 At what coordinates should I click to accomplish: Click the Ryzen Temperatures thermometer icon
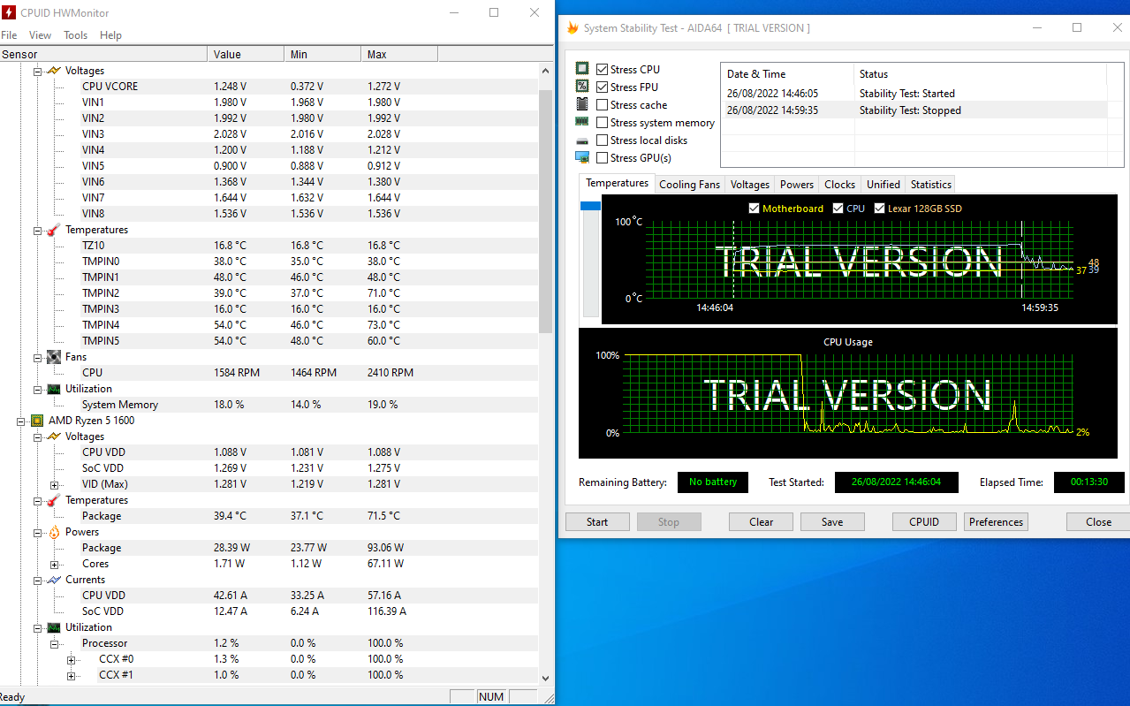click(x=53, y=500)
